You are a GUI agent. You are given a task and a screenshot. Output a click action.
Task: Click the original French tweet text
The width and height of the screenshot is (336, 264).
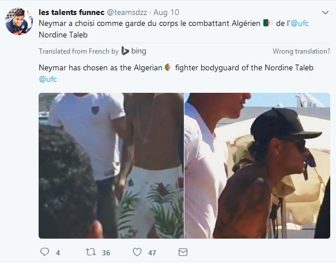[173, 29]
